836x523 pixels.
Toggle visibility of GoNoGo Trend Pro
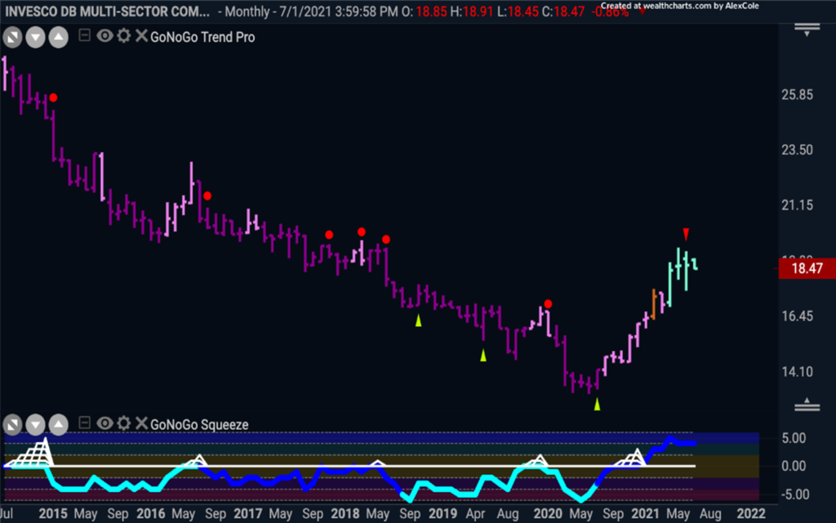(x=105, y=36)
